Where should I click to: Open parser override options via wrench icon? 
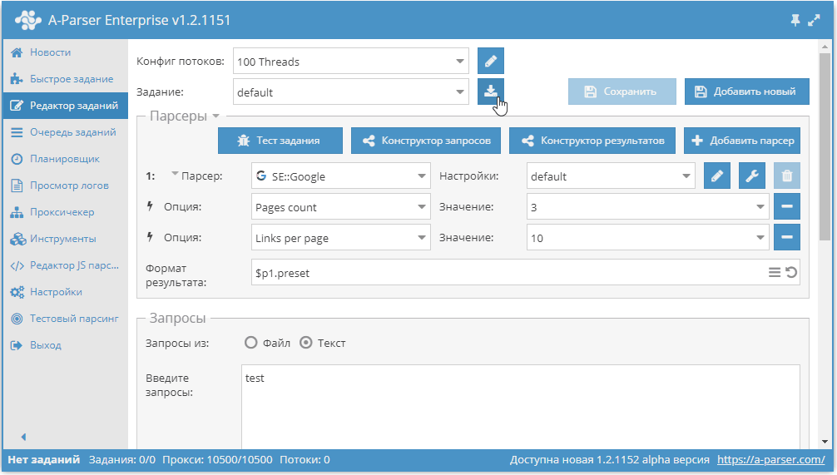coord(751,176)
